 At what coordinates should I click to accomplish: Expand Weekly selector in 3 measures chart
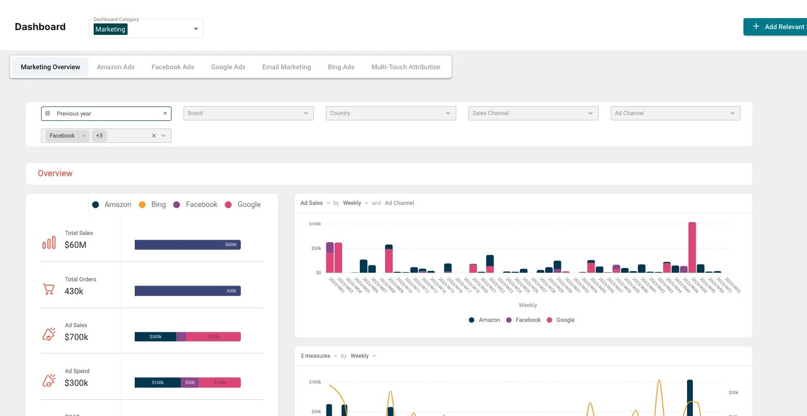click(363, 356)
